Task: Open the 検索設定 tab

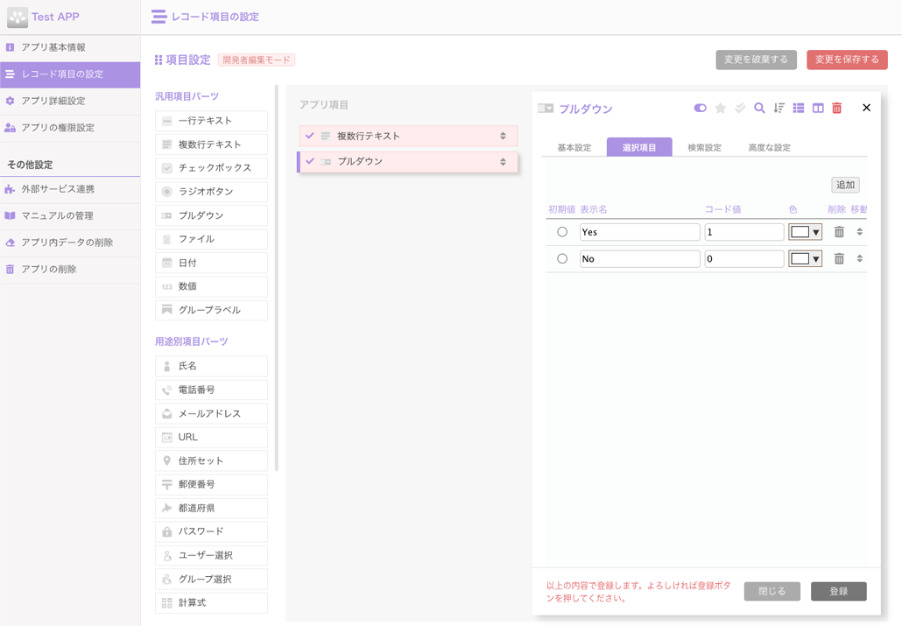Action: [x=704, y=147]
